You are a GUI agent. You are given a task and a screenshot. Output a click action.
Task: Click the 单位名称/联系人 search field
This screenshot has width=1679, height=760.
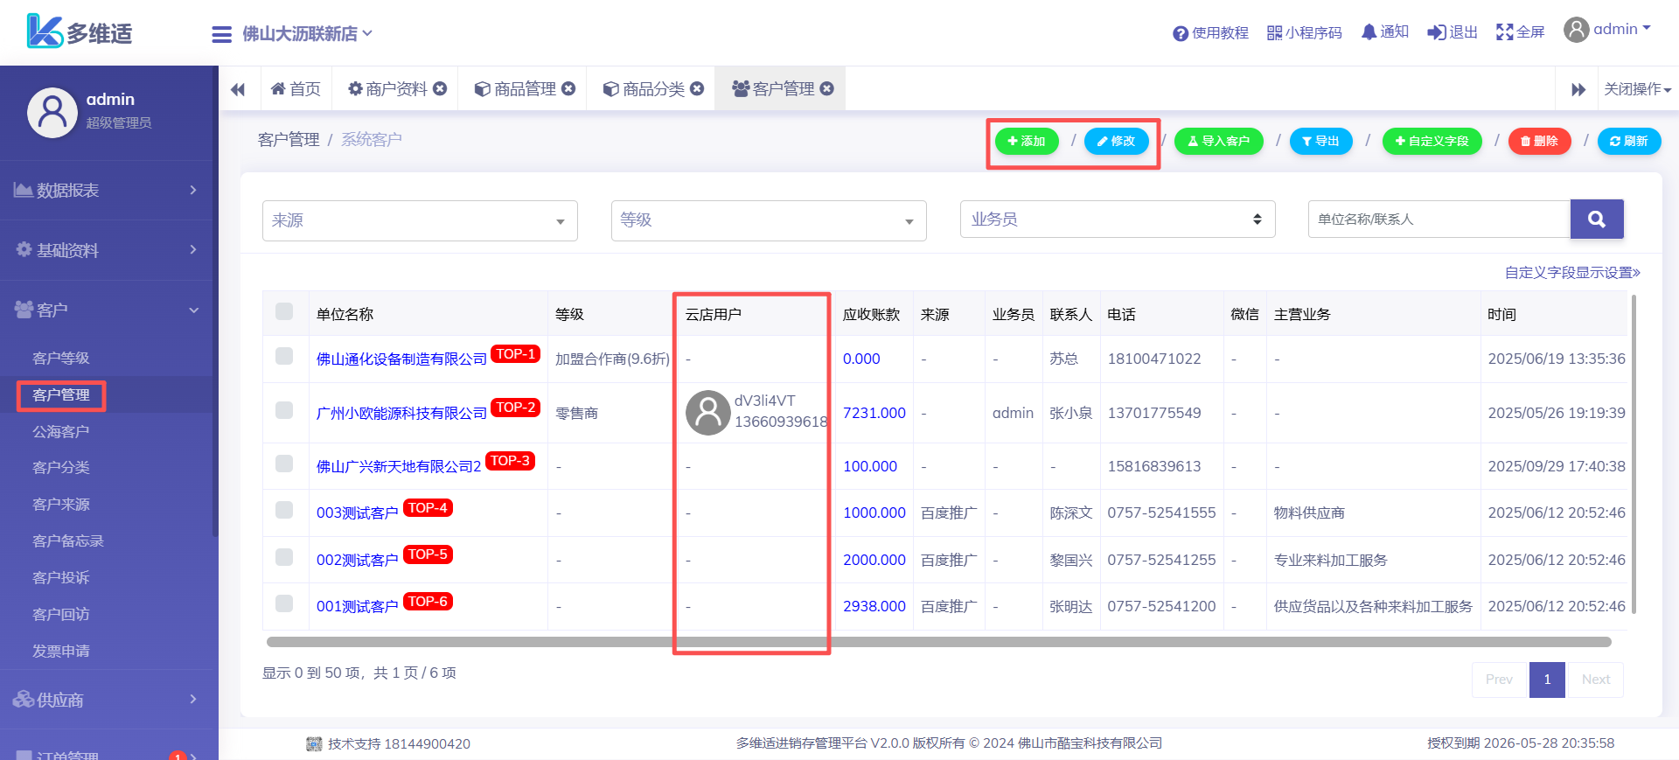(1439, 220)
